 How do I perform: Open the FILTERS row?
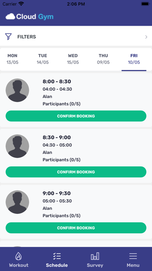[76, 37]
